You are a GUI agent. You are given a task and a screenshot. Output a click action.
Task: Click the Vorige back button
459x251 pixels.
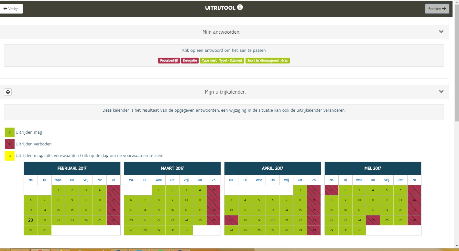pos(12,9)
